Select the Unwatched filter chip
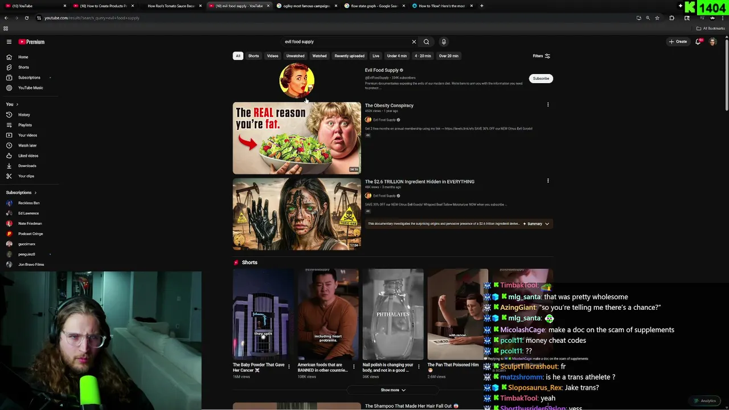Image resolution: width=729 pixels, height=410 pixels. 295,56
